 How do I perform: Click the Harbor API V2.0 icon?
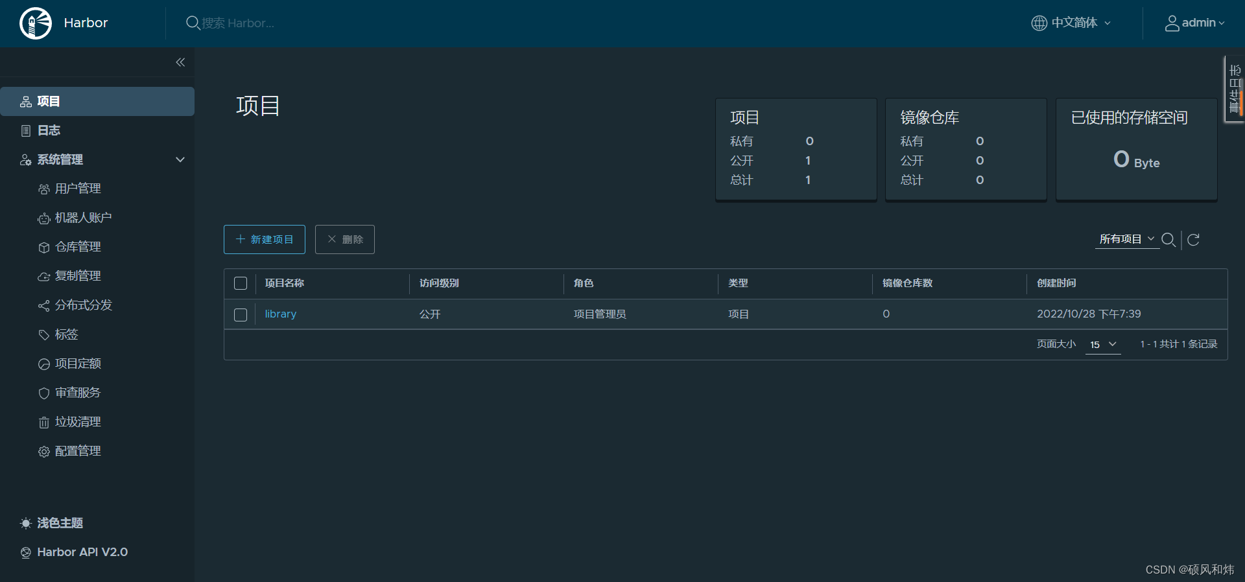coord(26,553)
